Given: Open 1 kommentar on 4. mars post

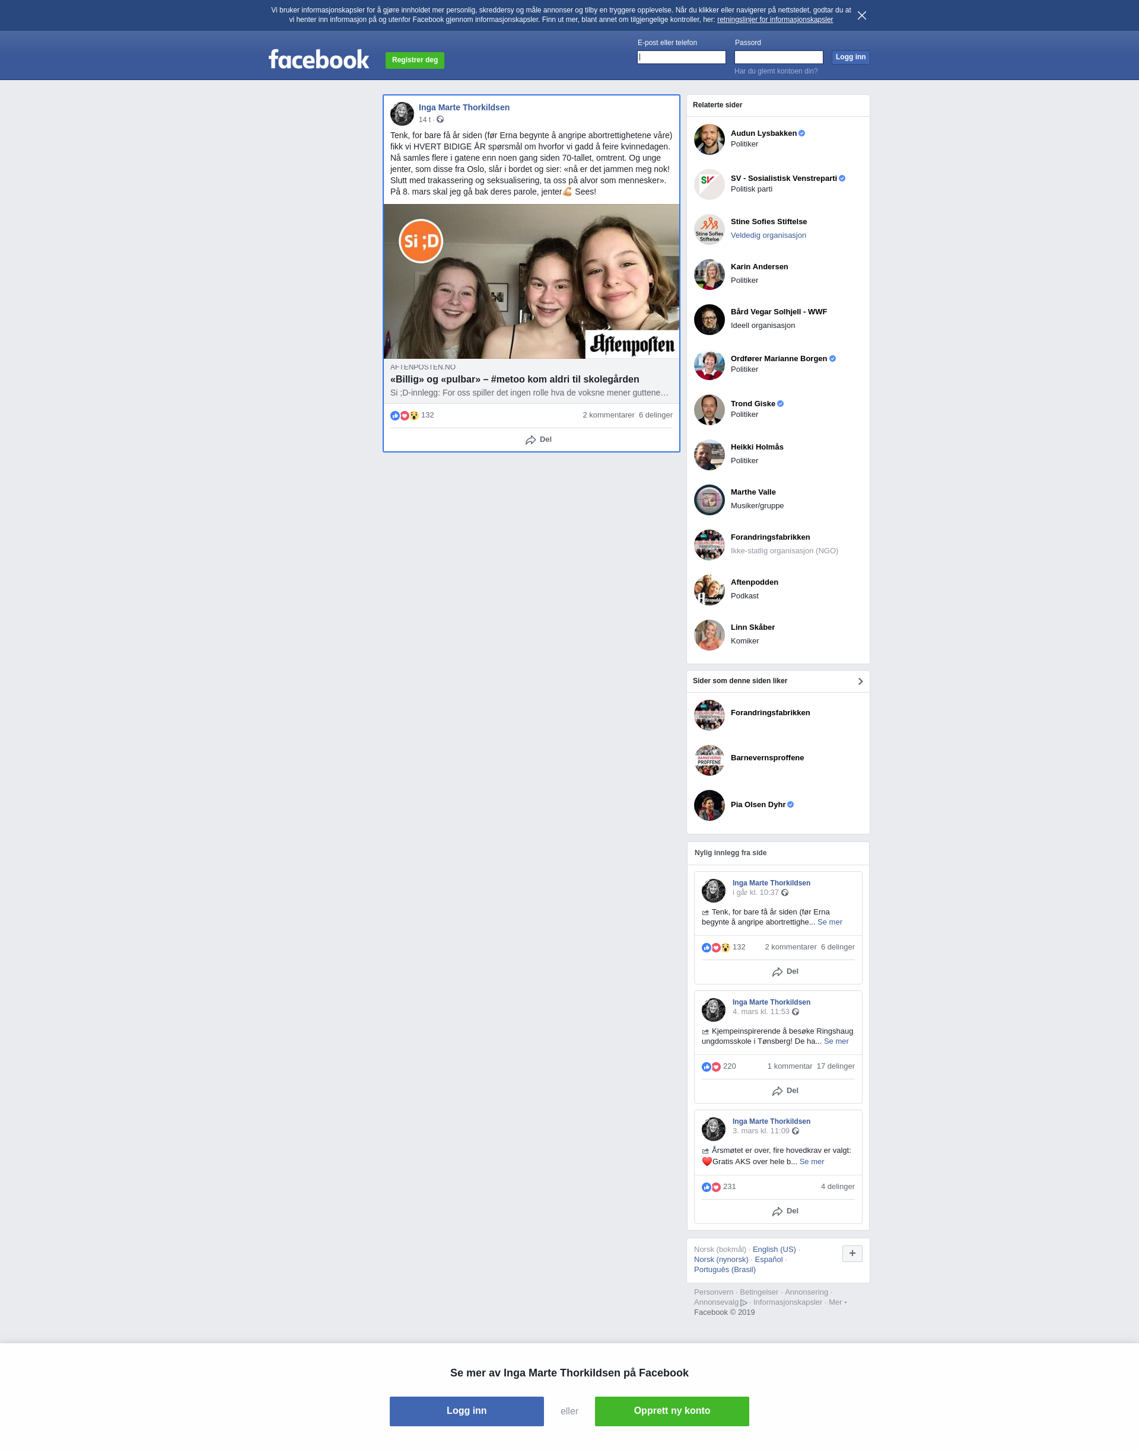Looking at the screenshot, I should [790, 1067].
